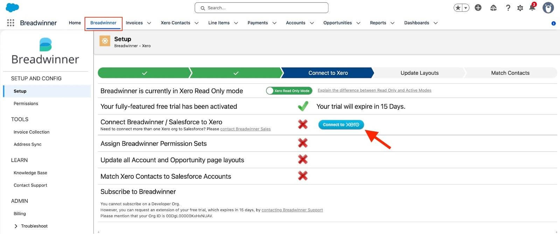Follow the contacting Breadwinner Support link
560x234 pixels.
click(x=292, y=210)
